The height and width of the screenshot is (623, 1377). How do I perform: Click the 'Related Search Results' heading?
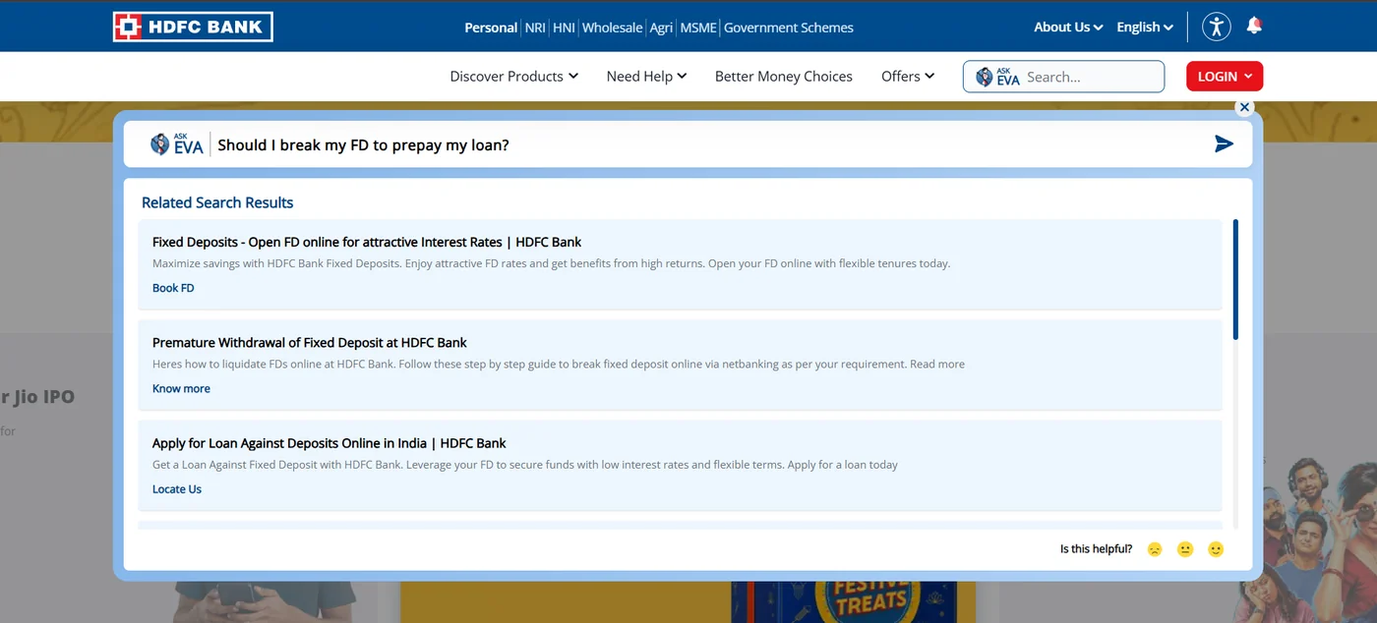pyautogui.click(x=217, y=202)
